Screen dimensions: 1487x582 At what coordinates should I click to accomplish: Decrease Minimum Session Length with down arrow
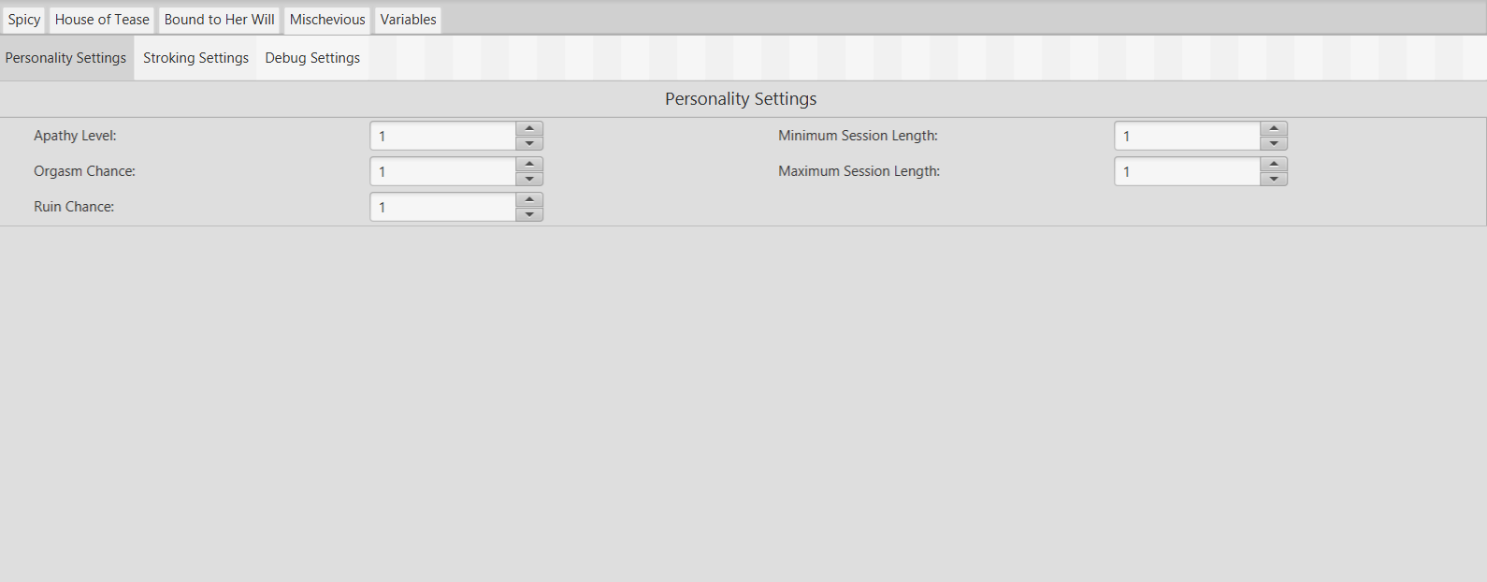click(1274, 143)
